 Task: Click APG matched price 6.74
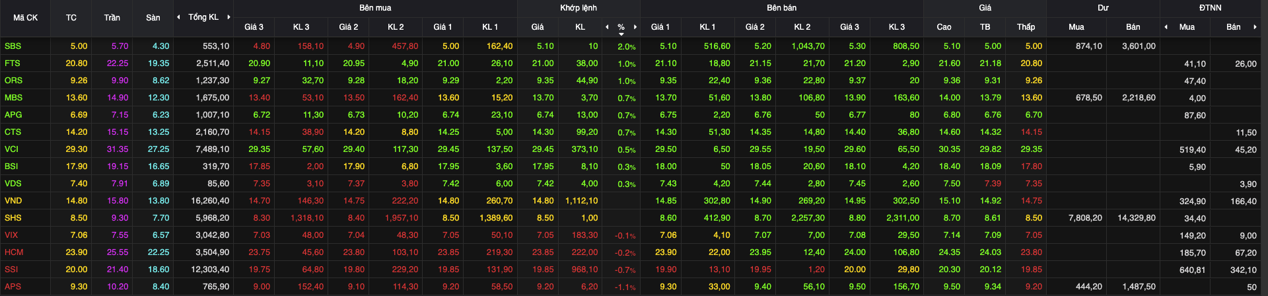click(545, 115)
